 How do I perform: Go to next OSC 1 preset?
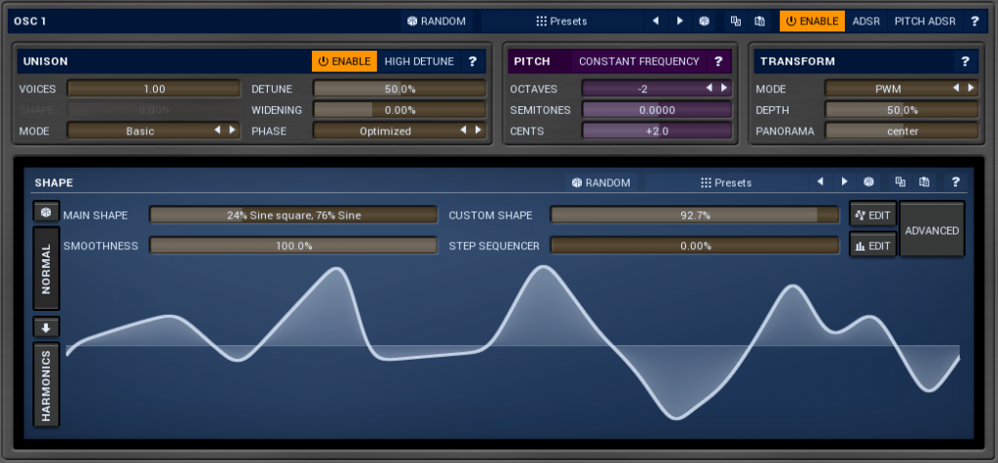(679, 21)
